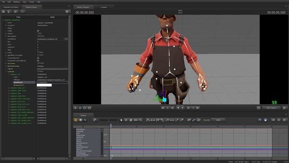
Task: Switch to the Motion Editor mode icon
Action: pyautogui.click(x=80, y=120)
